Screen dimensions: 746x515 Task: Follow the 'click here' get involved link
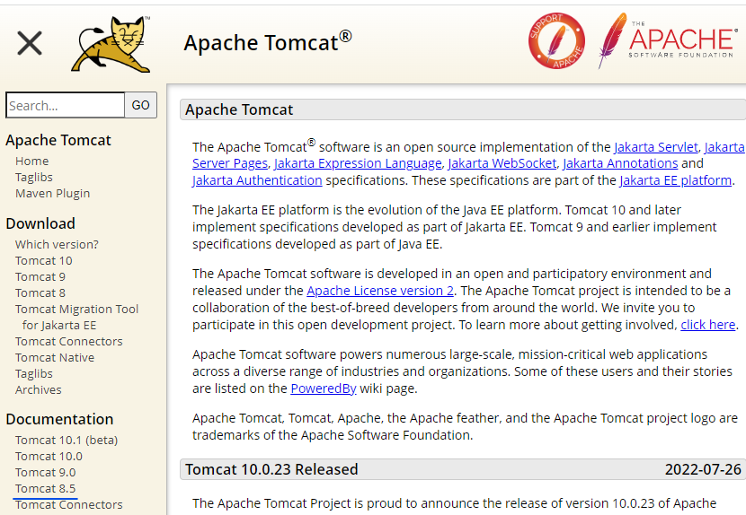tap(708, 325)
